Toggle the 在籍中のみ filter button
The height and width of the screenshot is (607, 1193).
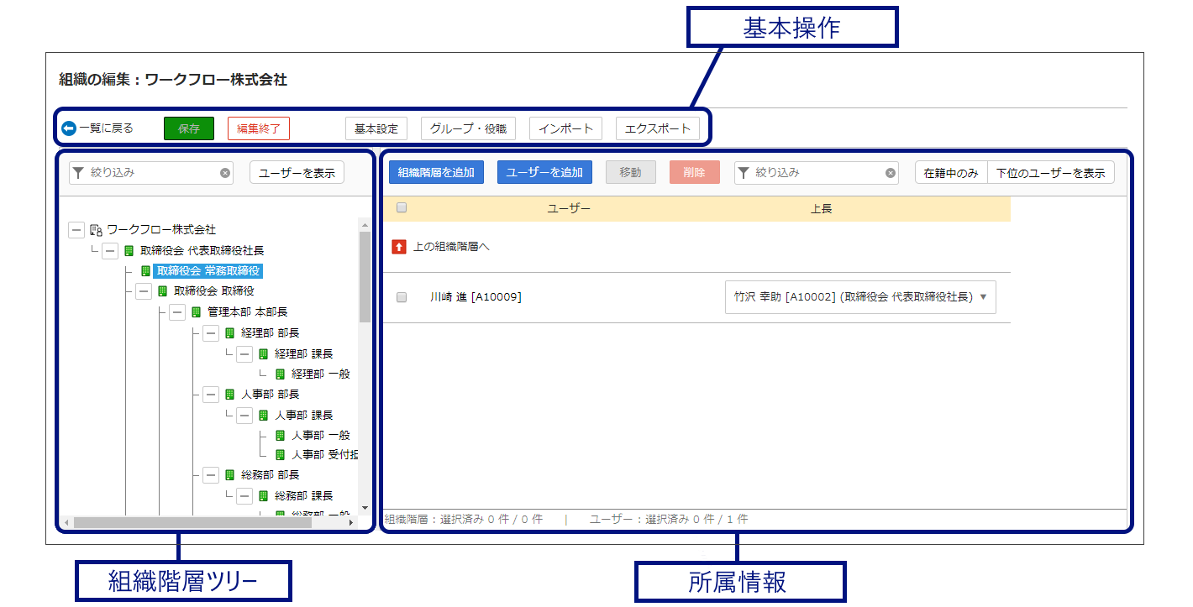pyautogui.click(x=951, y=173)
